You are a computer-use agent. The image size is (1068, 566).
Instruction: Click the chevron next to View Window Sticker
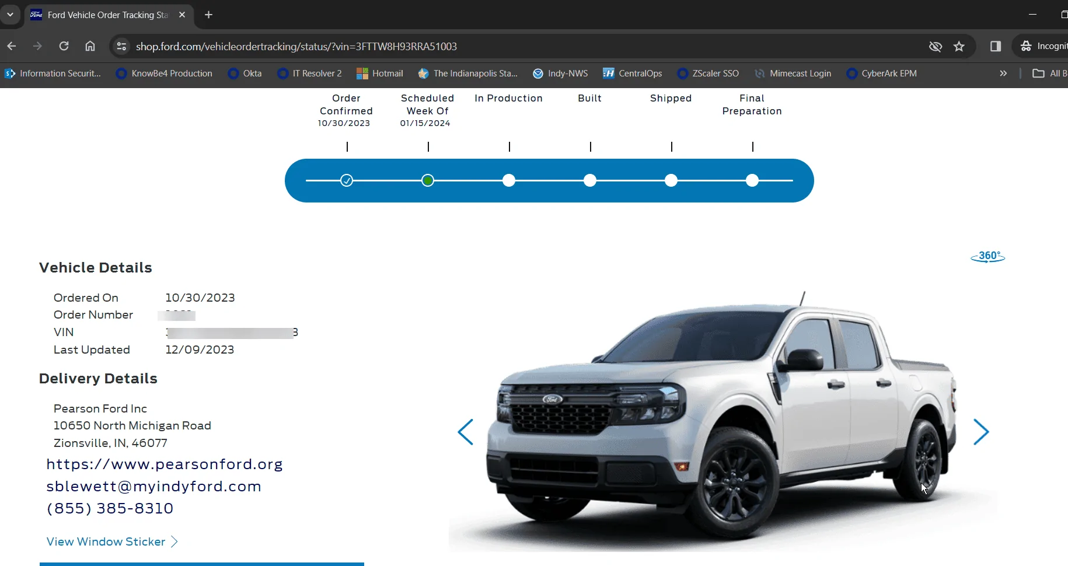coord(174,541)
